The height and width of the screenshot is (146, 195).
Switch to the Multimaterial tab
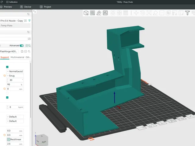17,57
